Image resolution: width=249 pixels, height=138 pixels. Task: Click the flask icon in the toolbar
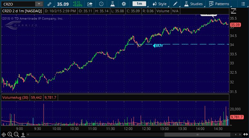113,4
